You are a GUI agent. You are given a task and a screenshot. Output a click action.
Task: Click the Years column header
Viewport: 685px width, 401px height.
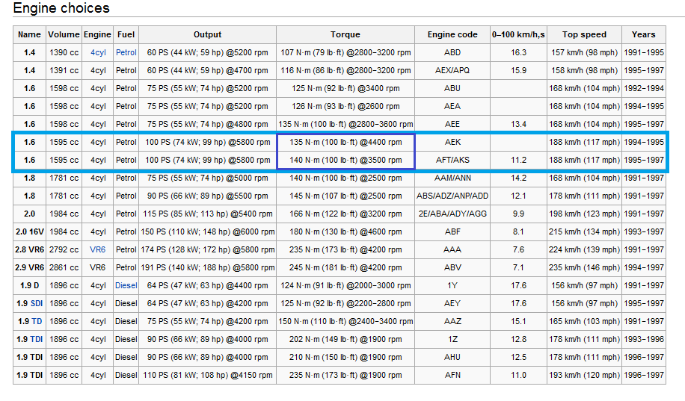(643, 34)
